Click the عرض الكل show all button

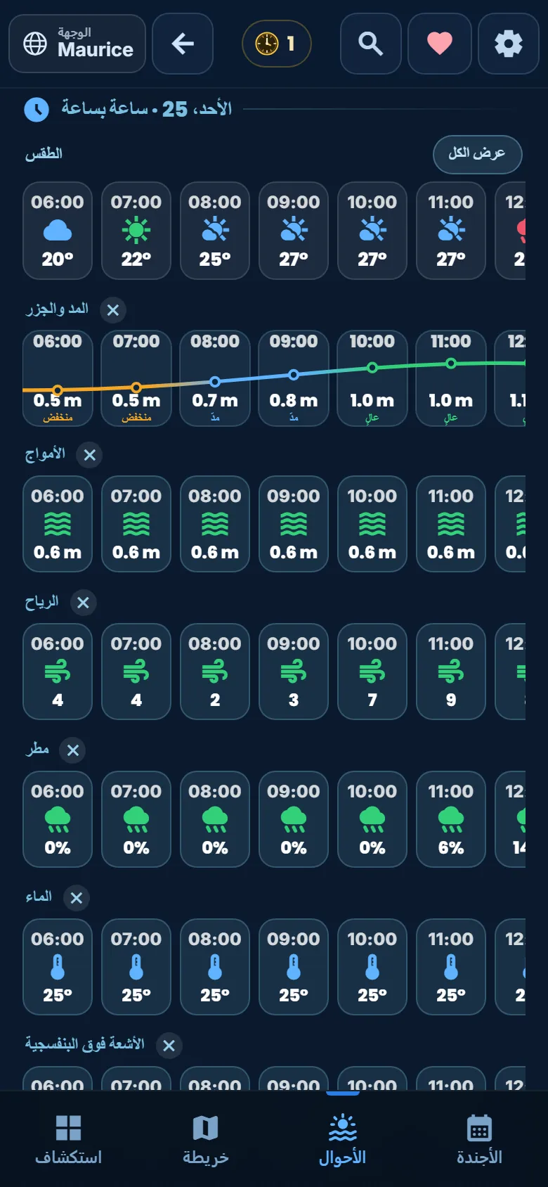point(477,154)
